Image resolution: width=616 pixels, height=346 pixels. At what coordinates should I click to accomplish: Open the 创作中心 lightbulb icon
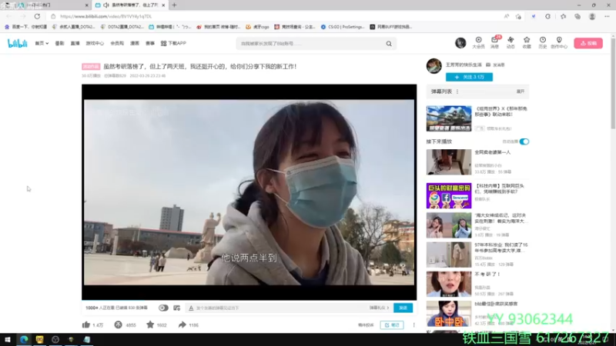[x=559, y=42]
